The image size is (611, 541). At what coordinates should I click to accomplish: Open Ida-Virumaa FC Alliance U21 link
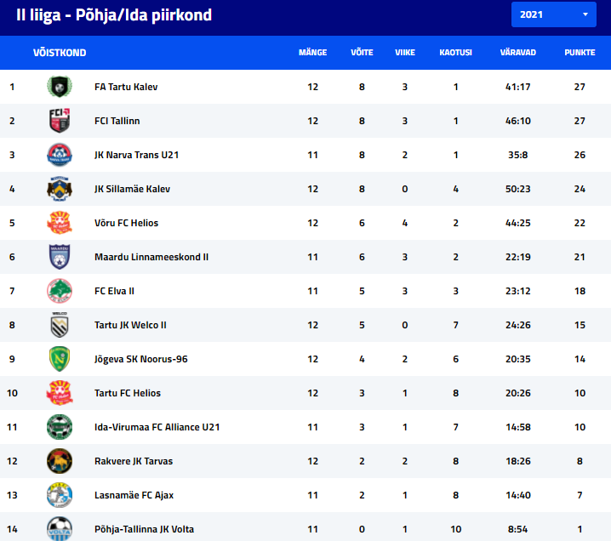coord(157,427)
